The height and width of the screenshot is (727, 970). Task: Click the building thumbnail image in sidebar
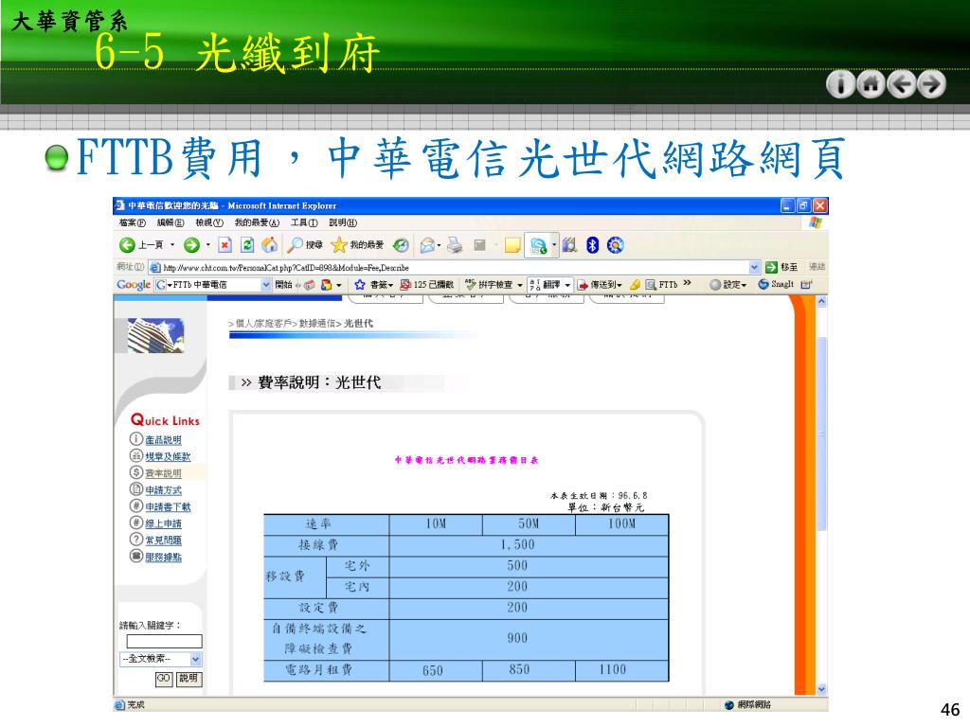155,336
